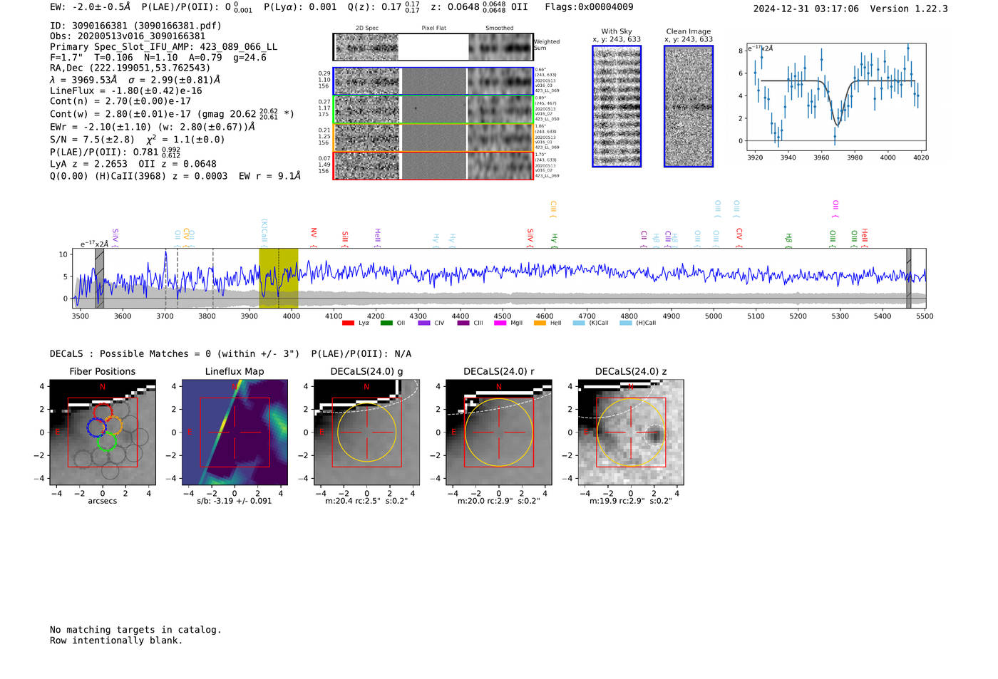
Task: Open the DECaLS z-band image
Action: (x=630, y=432)
